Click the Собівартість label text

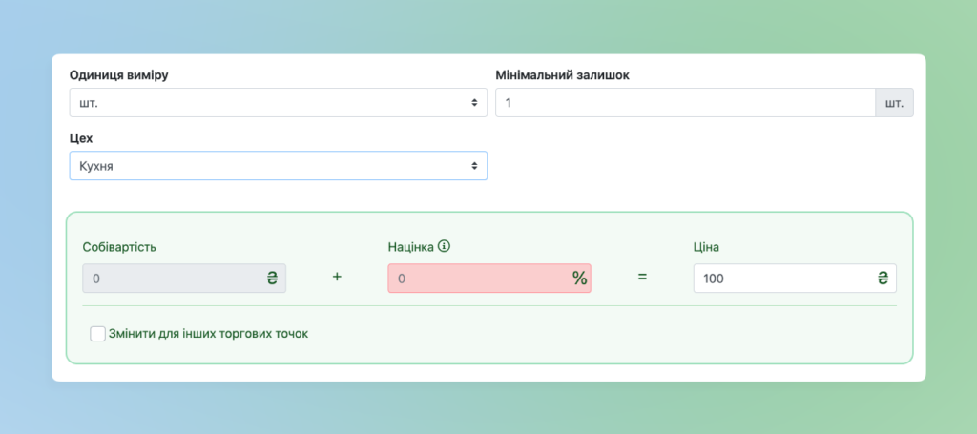click(x=119, y=247)
